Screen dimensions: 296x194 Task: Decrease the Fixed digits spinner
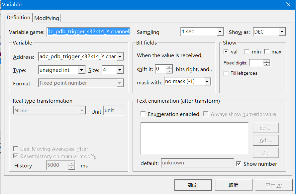pos(266,65)
